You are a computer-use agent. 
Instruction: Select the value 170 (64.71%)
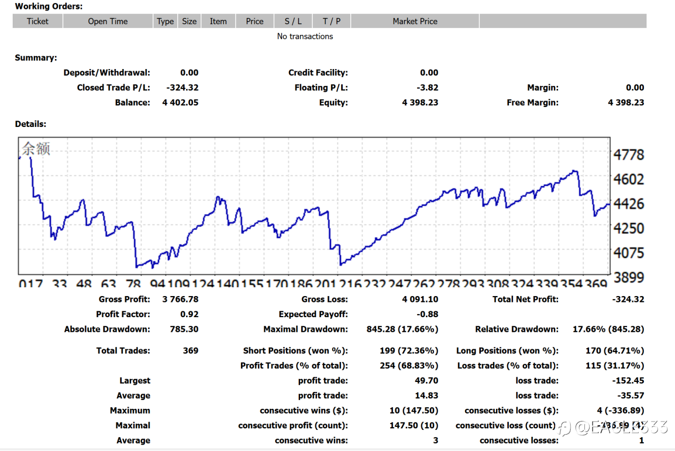point(615,350)
